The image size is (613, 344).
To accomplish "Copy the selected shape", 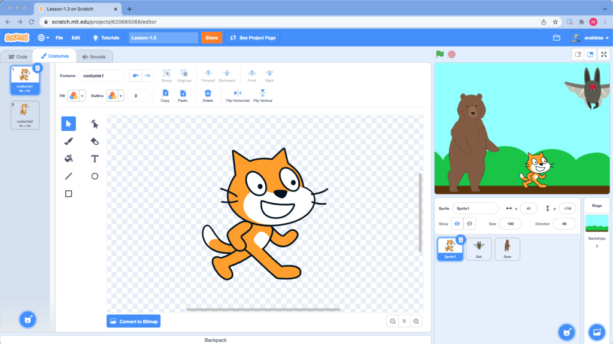I will [x=165, y=95].
